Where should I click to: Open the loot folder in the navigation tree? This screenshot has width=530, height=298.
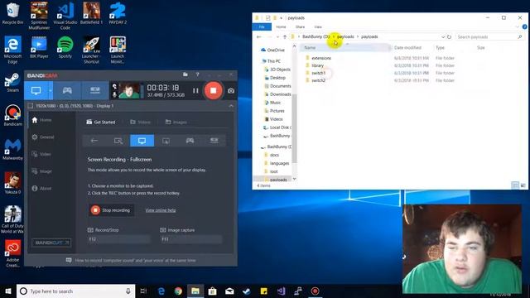pos(272,171)
